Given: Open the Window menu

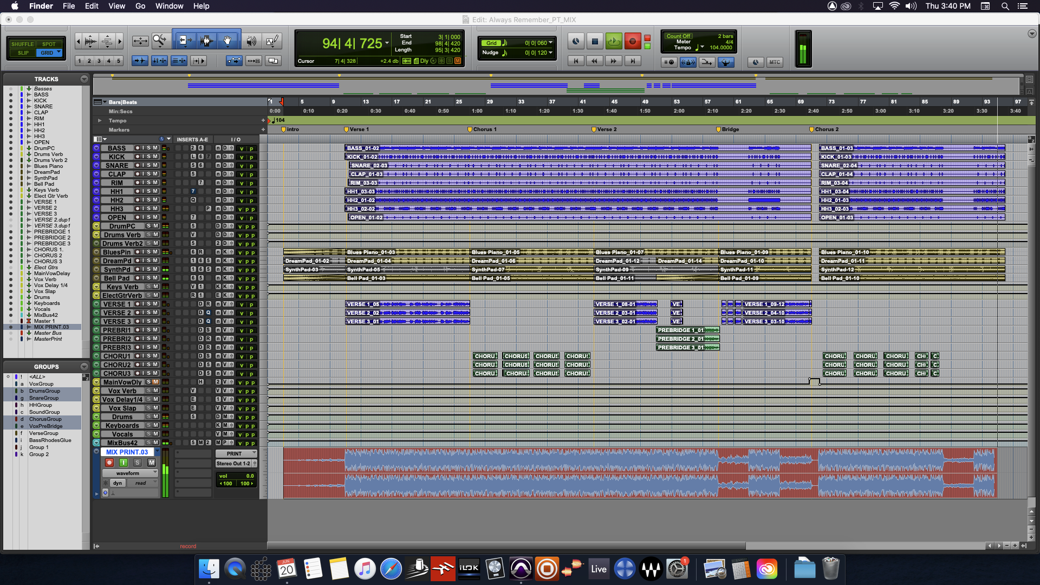Looking at the screenshot, I should pyautogui.click(x=169, y=6).
